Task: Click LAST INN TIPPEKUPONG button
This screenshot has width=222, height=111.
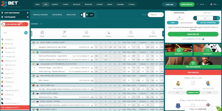Action: (208, 23)
